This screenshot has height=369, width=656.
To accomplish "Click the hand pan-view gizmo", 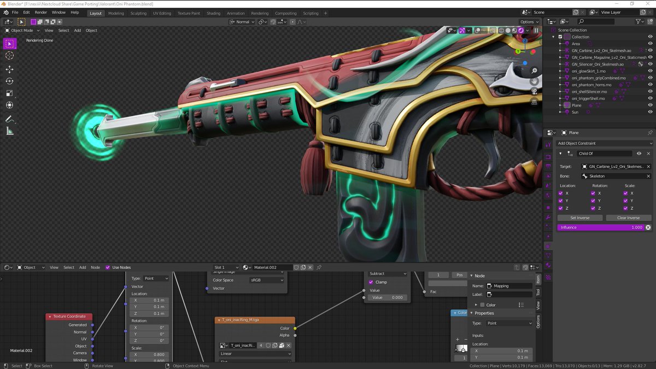I will click(x=535, y=81).
